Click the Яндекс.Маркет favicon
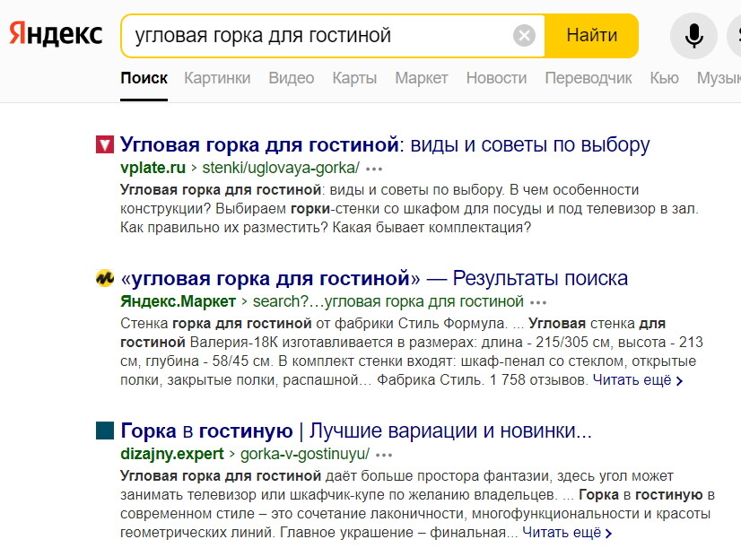The image size is (741, 548). (x=105, y=278)
